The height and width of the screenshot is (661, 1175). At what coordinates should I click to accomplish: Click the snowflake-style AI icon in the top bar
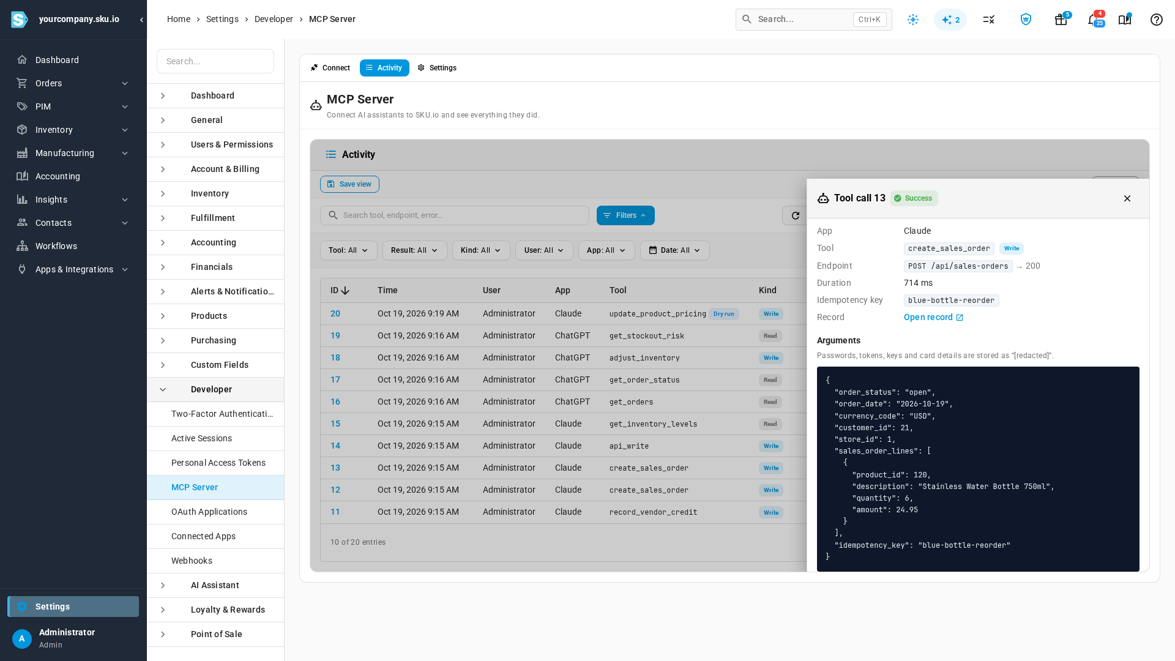[913, 20]
